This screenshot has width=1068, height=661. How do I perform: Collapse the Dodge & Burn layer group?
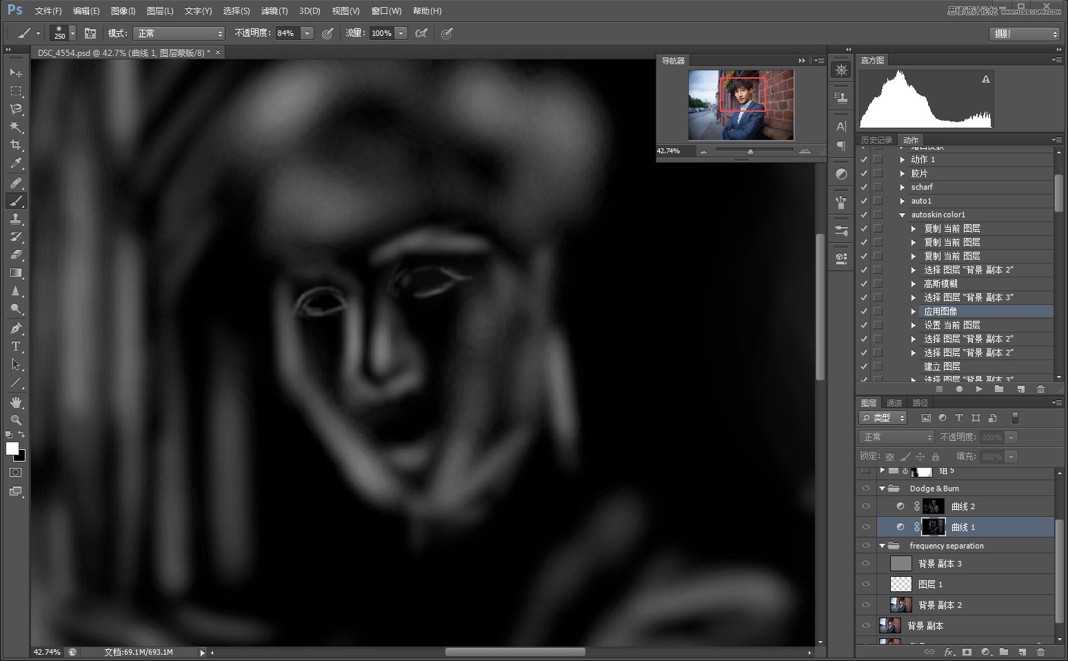pyautogui.click(x=882, y=489)
